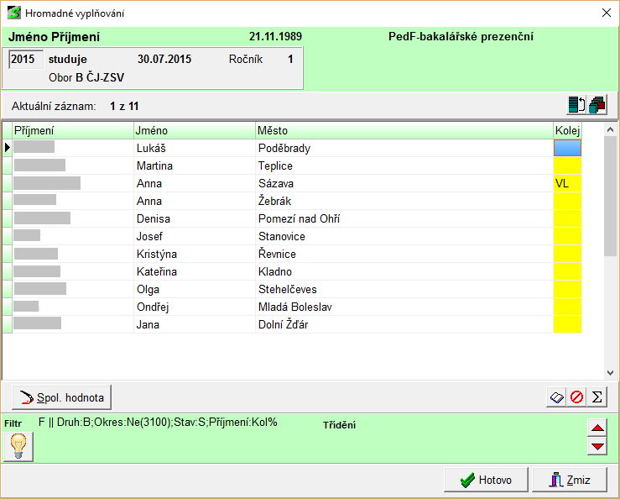Select the highlighted blue Kolej cell for Lukáš
Viewport: 620px width, 499px height.
click(x=567, y=148)
